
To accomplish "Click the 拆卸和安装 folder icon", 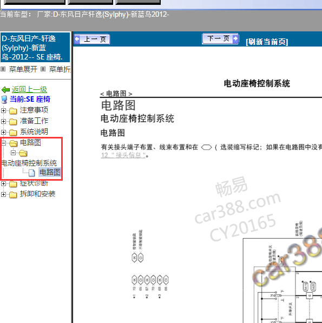I will [13, 195].
